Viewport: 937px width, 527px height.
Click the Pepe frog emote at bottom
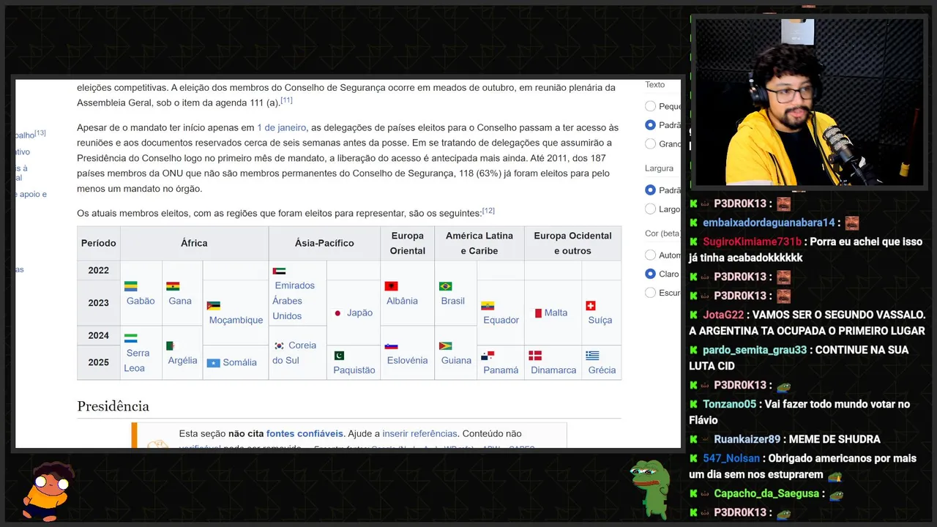[x=650, y=489]
